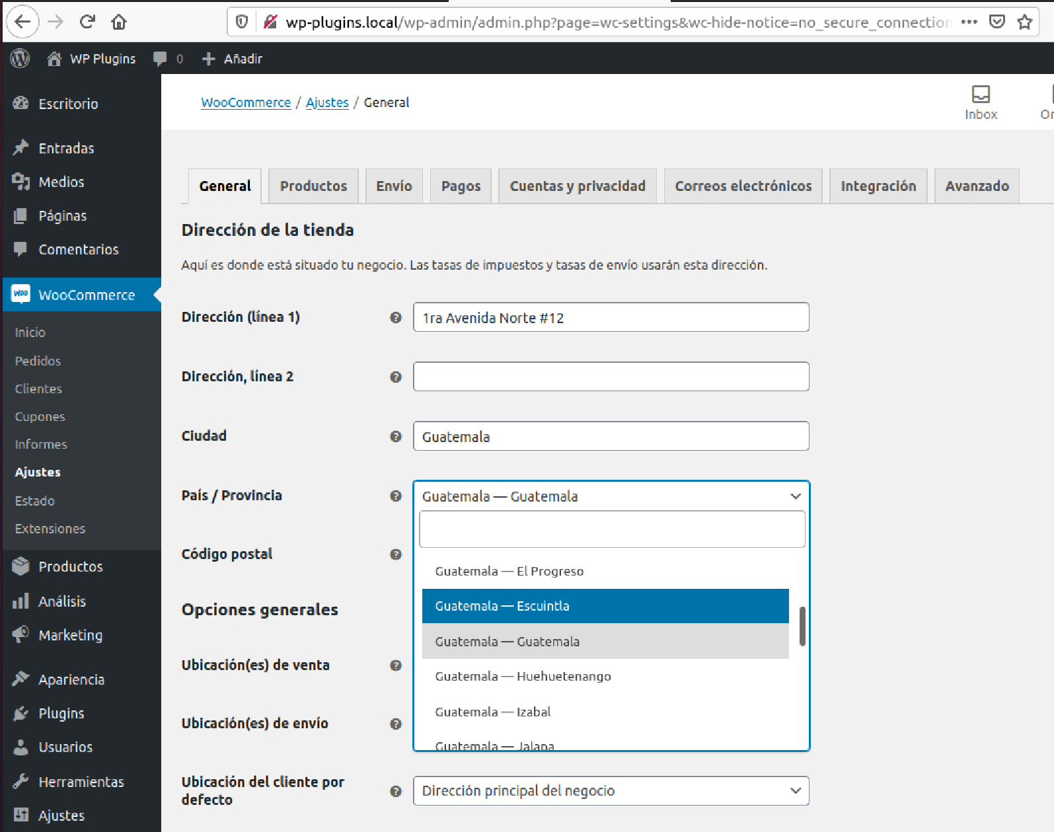Switch to the Envío tab
This screenshot has height=832, width=1054.
click(x=394, y=186)
